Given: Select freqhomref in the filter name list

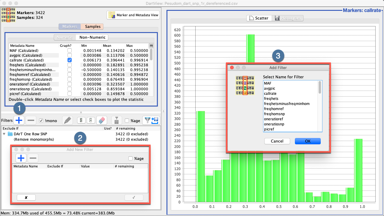Looking at the screenshot, I should click(290, 109).
